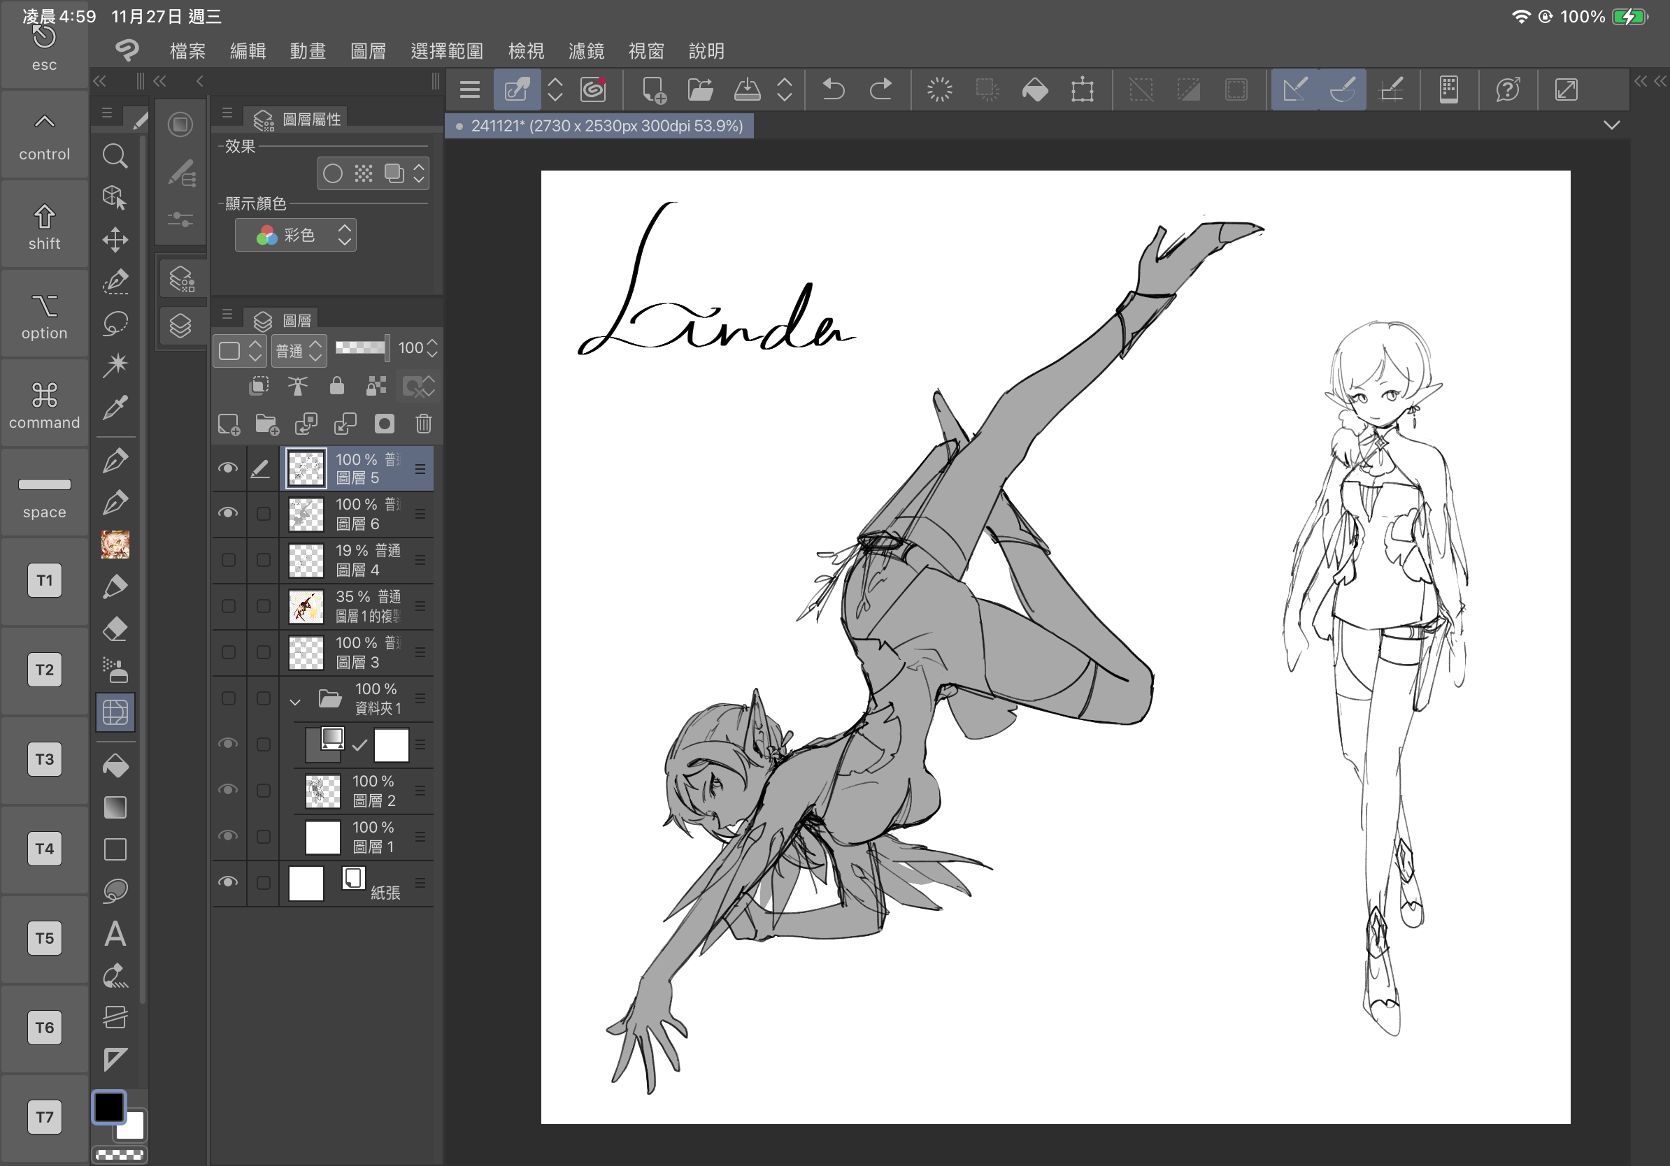
Task: Create new layer folder icon
Action: click(x=267, y=424)
